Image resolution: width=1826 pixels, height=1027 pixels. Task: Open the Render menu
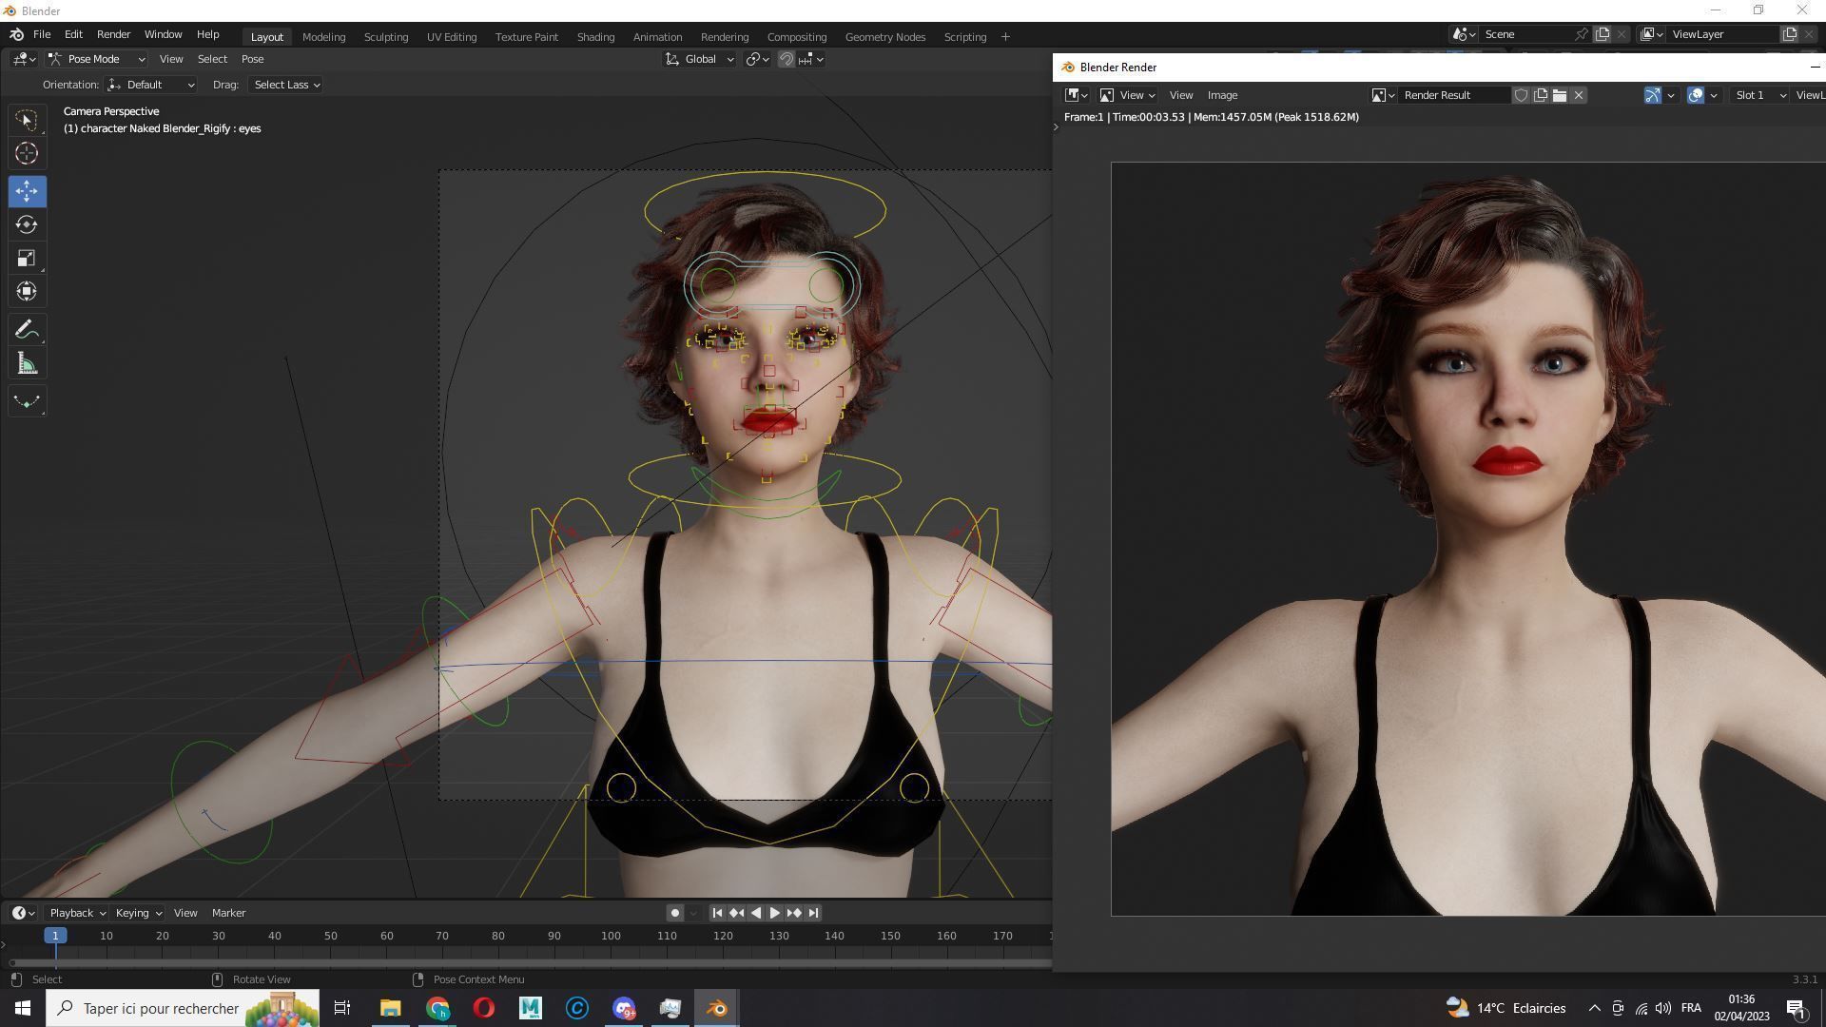coord(113,34)
